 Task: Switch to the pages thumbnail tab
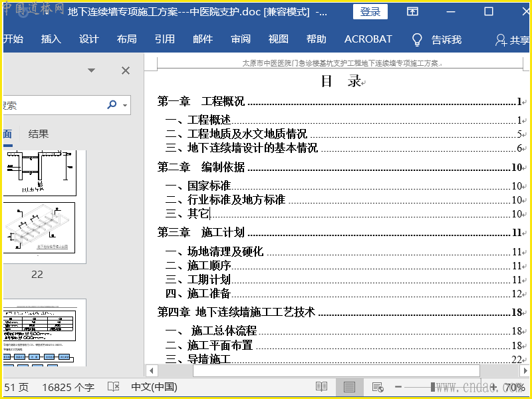pyautogui.click(x=7, y=134)
